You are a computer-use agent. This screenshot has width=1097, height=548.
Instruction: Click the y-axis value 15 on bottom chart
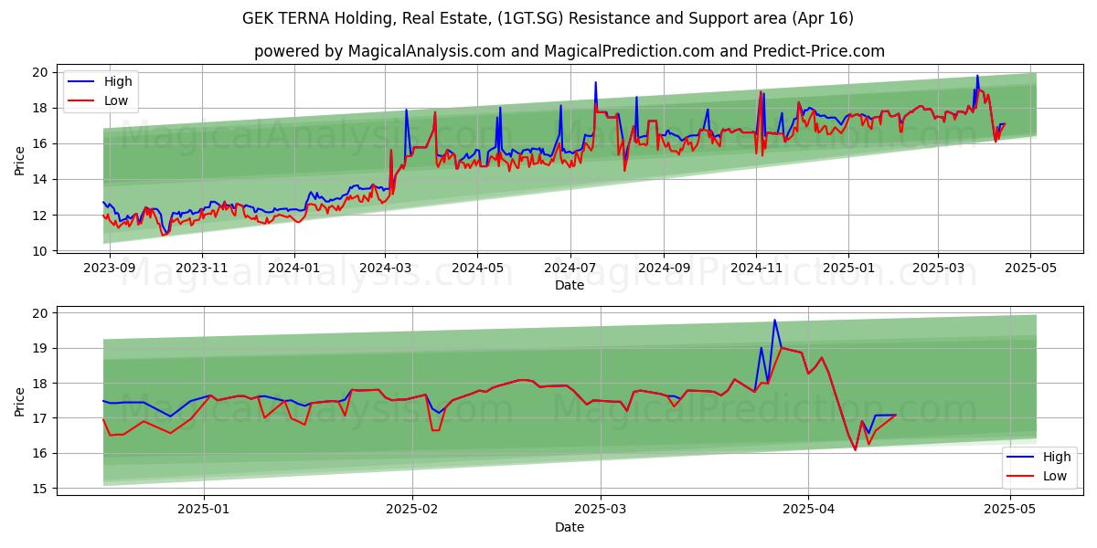point(40,489)
